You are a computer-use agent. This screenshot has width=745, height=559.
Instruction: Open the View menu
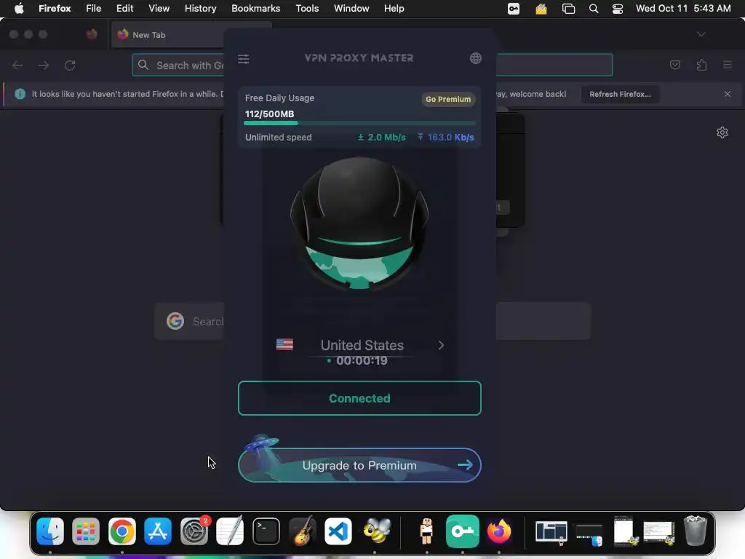tap(159, 9)
